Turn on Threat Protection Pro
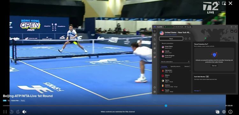This screenshot has width=239, height=115. tap(214, 66)
